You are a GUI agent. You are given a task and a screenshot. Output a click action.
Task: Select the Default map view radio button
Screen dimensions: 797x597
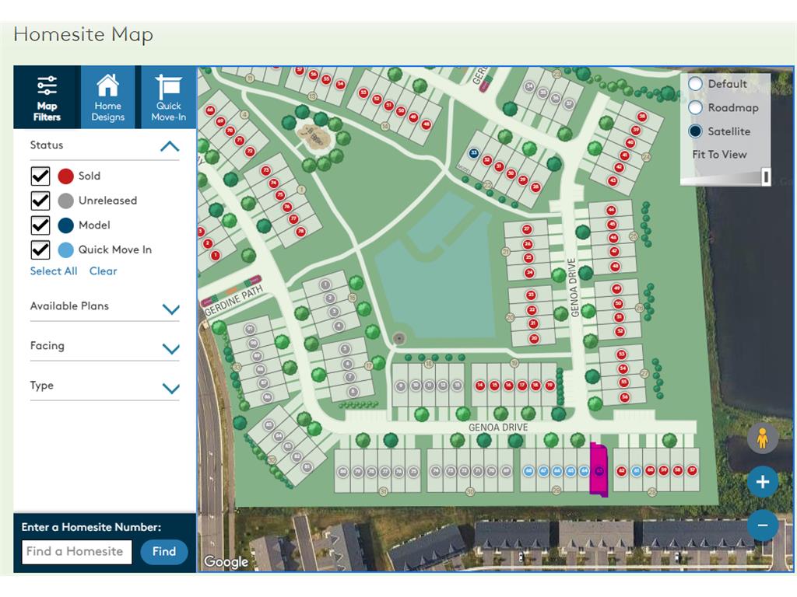click(695, 84)
